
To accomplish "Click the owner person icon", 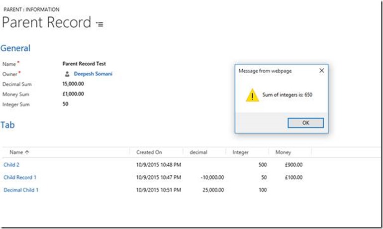I will 67,74.
